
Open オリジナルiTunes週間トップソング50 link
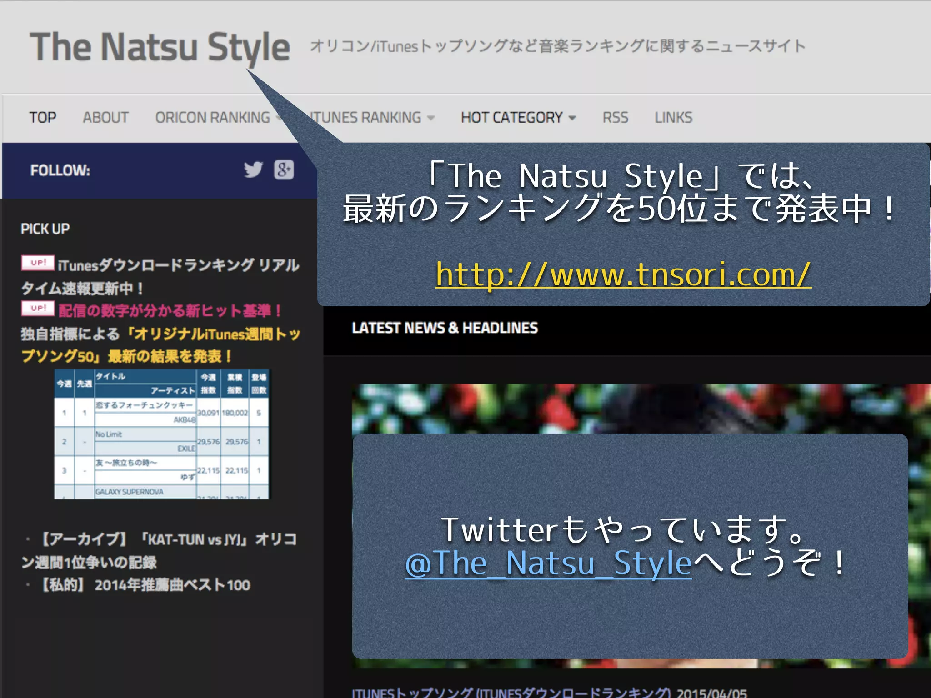click(161, 345)
